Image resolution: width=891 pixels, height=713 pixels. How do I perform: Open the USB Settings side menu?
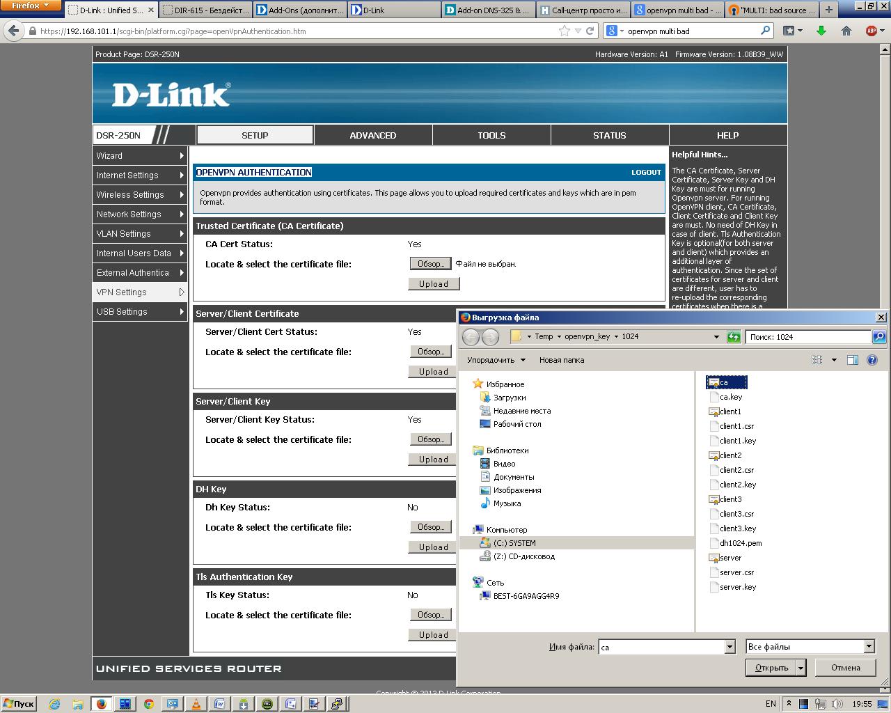coord(140,312)
